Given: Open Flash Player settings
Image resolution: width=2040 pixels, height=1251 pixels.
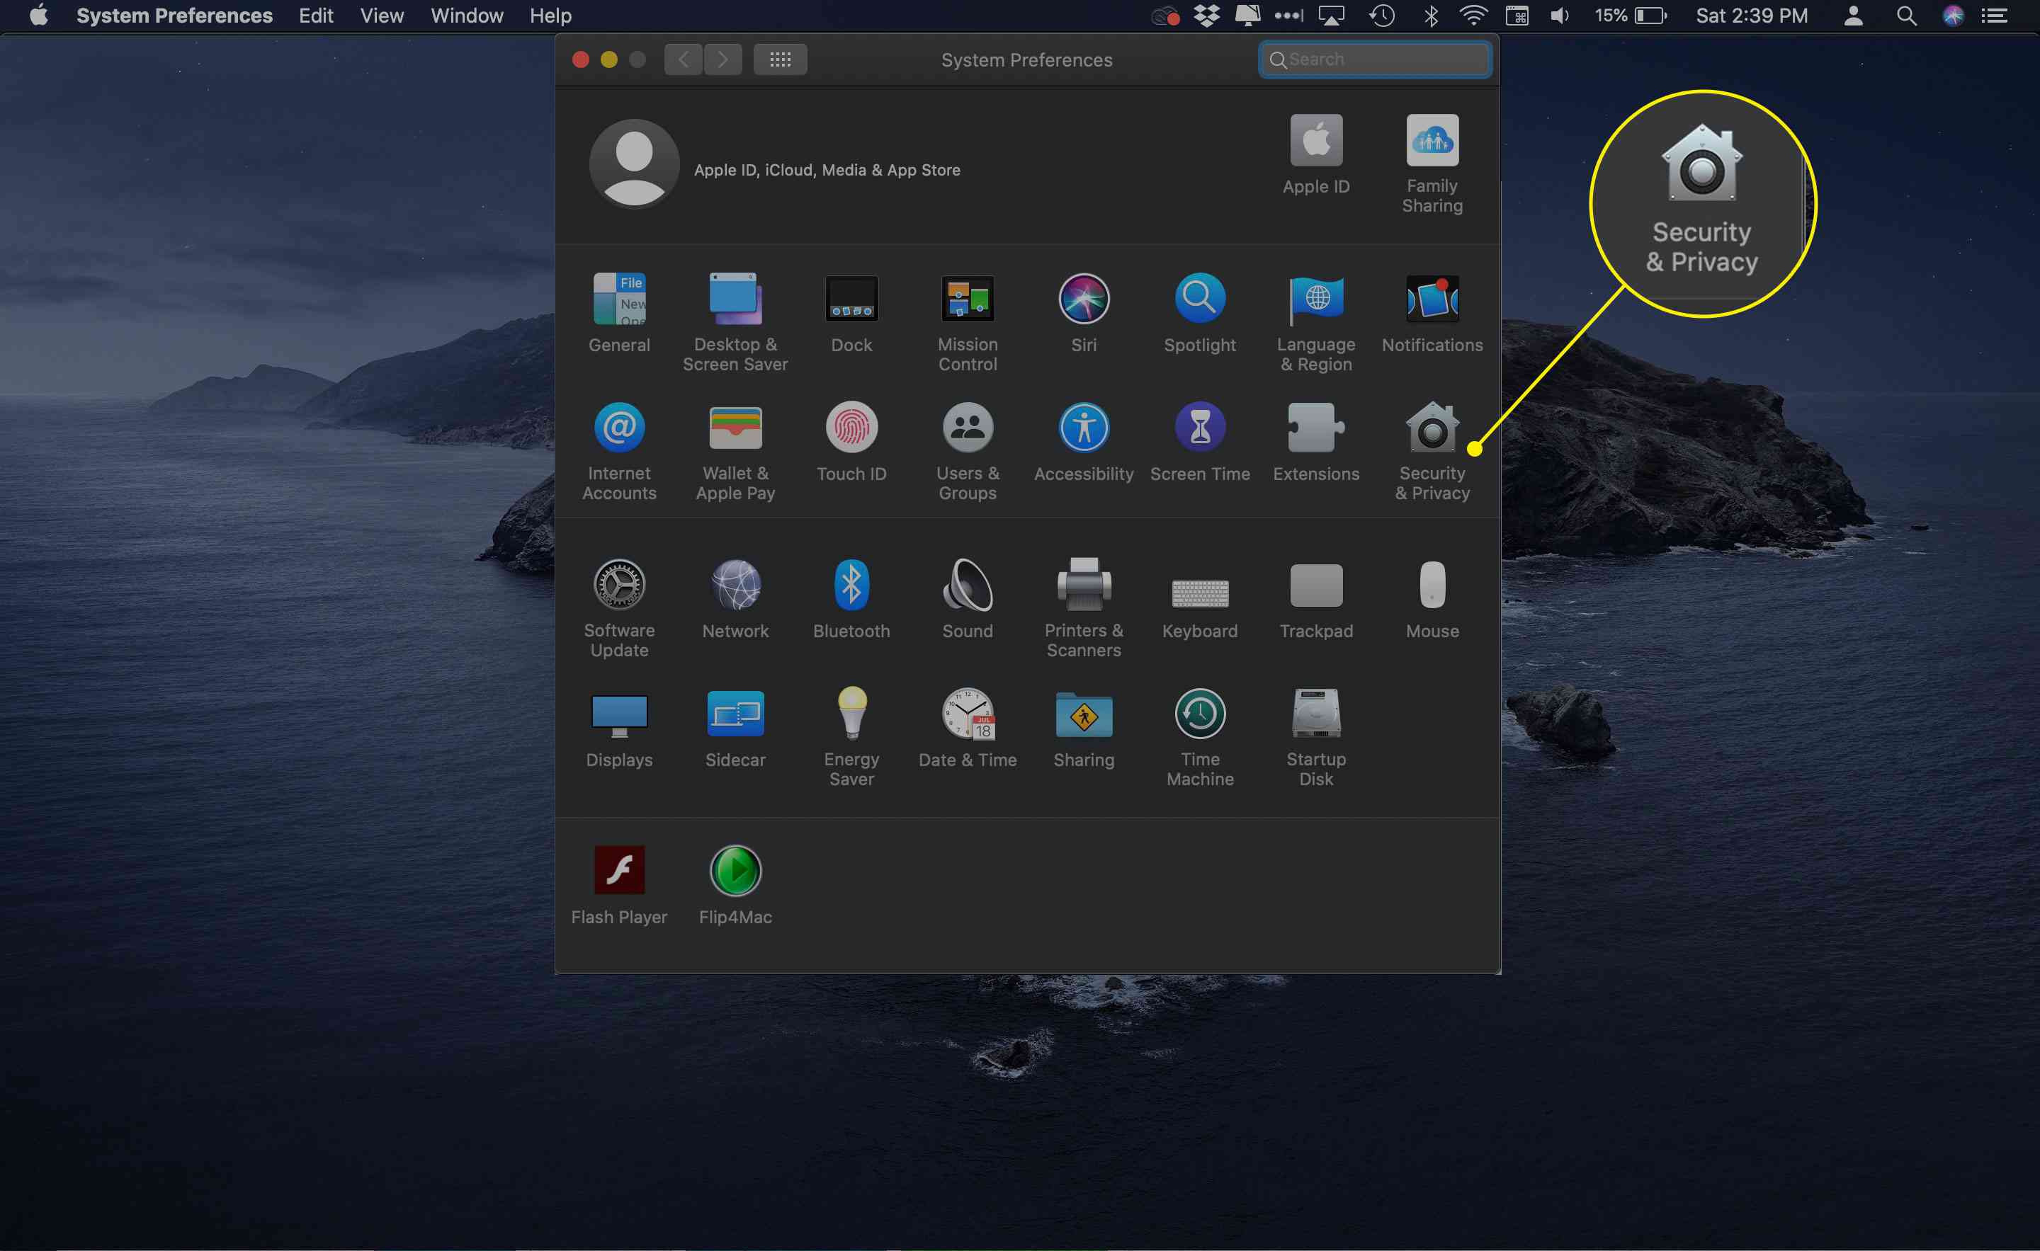Looking at the screenshot, I should (x=618, y=871).
